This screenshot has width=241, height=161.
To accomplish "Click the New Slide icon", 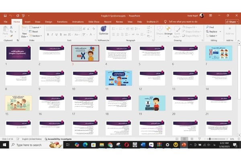I will pos(25,29).
